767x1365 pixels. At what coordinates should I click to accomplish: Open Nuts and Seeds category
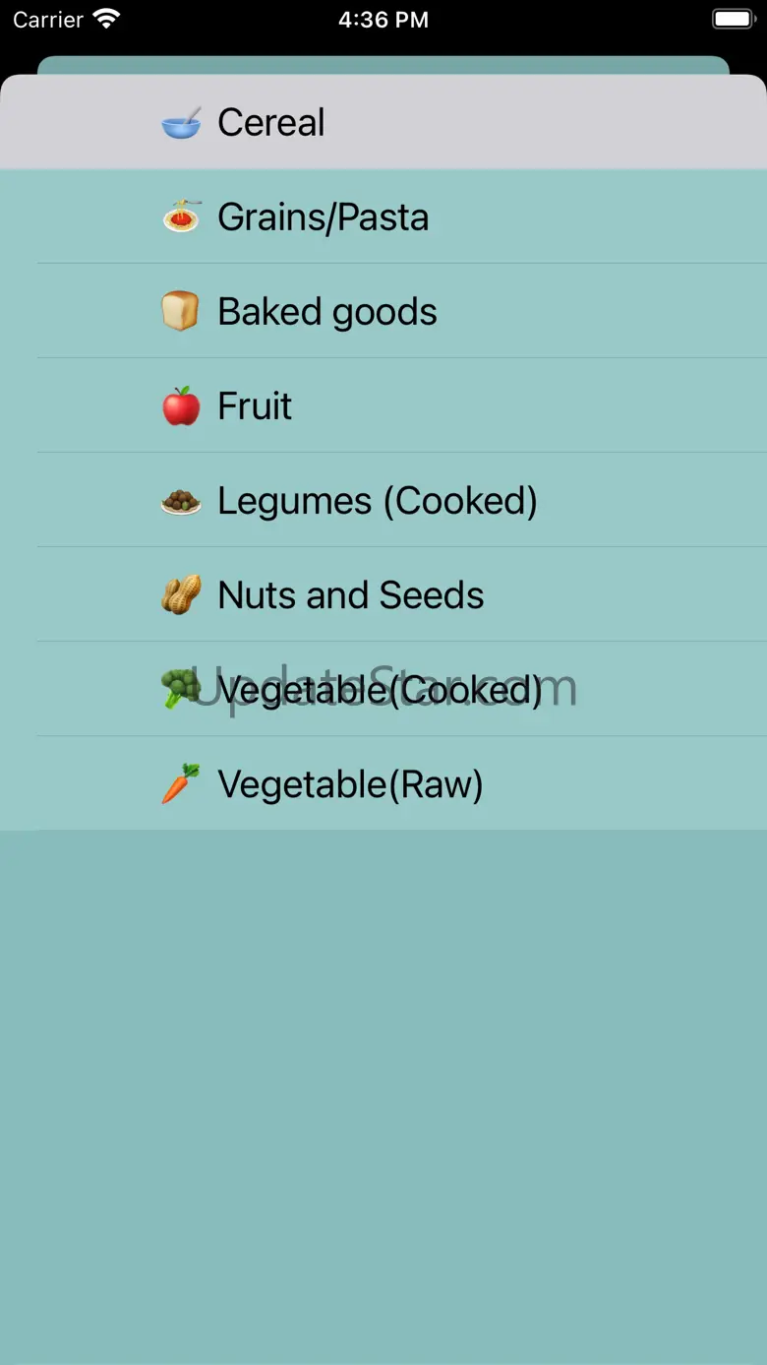(350, 595)
